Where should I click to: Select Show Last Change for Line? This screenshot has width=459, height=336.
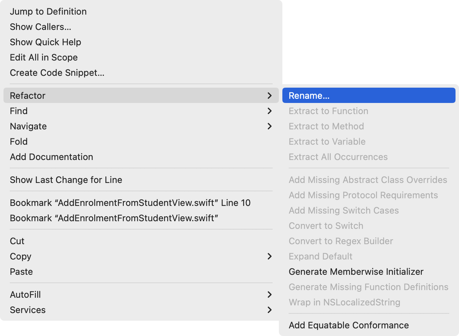point(66,180)
